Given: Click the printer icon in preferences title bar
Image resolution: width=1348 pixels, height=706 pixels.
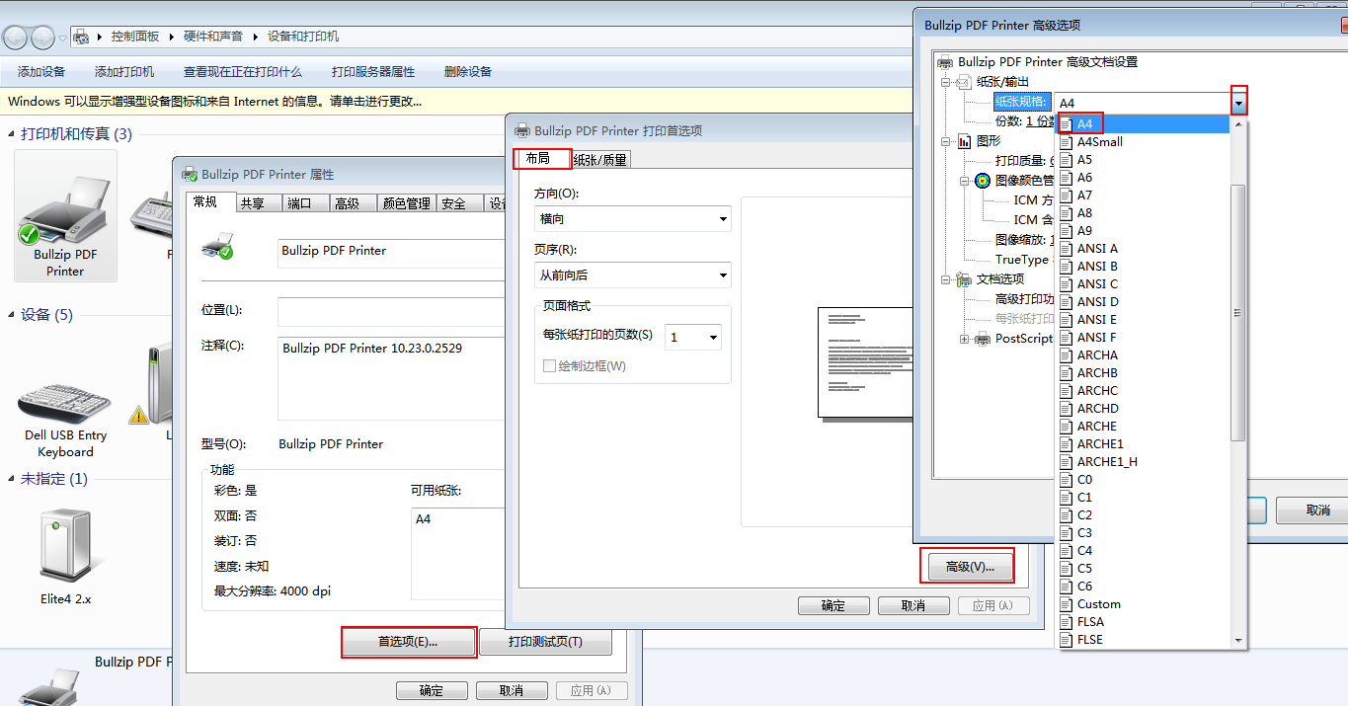Looking at the screenshot, I should (522, 130).
